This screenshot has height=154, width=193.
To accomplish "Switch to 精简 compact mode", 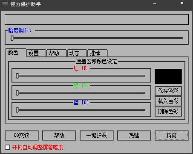I will tap(172, 136).
